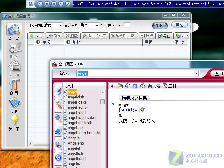Click the binoculars find icon
The image size is (224, 168).
[x=150, y=86]
